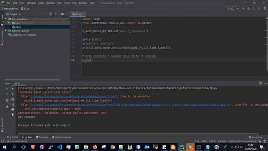
Task: Toggle Favorites tool window sidebar button
Action: click(x=2, y=125)
